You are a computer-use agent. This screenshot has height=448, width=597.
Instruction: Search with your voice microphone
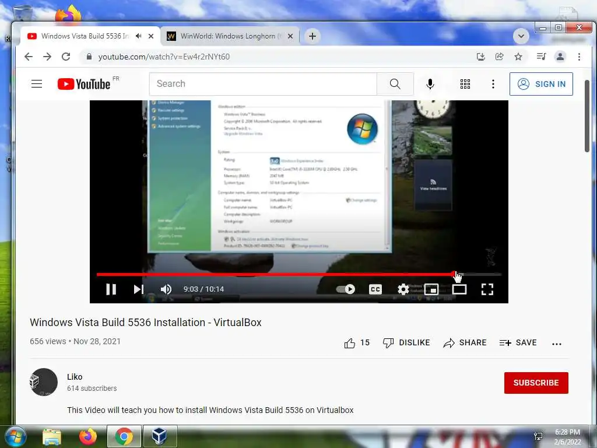pyautogui.click(x=430, y=84)
